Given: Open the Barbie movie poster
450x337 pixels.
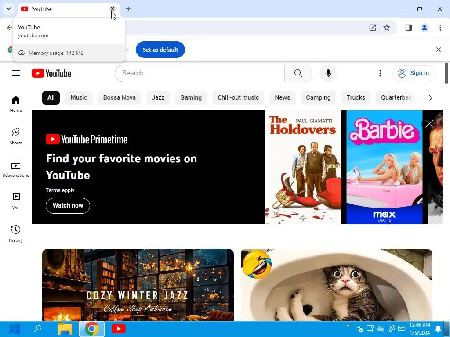Looking at the screenshot, I should [384, 167].
